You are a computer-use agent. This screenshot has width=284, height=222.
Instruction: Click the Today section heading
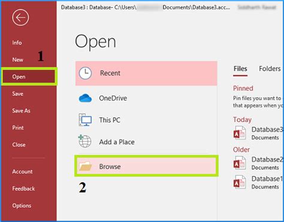[x=242, y=119]
